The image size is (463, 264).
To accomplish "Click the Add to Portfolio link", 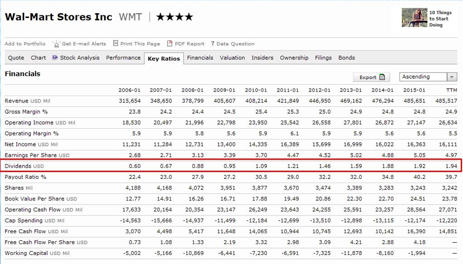I will pyautogui.click(x=25, y=44).
